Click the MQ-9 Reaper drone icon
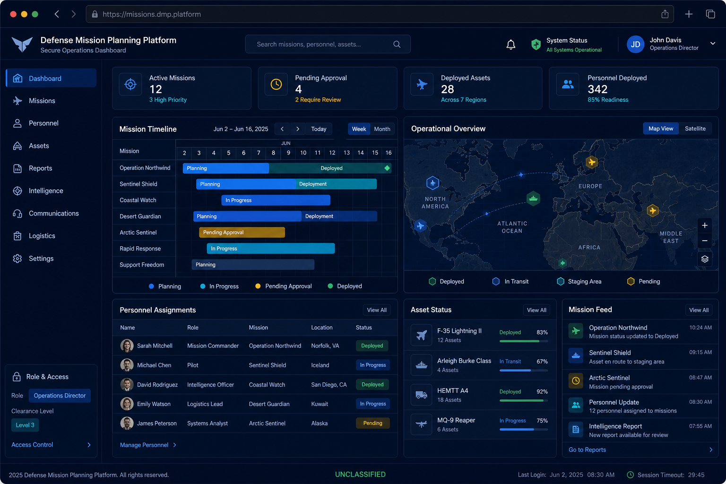The height and width of the screenshot is (484, 726). click(x=422, y=424)
